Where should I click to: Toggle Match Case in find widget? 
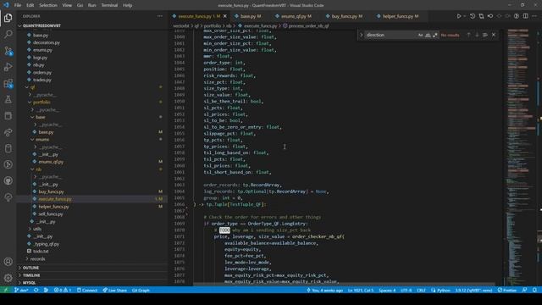[x=420, y=35]
